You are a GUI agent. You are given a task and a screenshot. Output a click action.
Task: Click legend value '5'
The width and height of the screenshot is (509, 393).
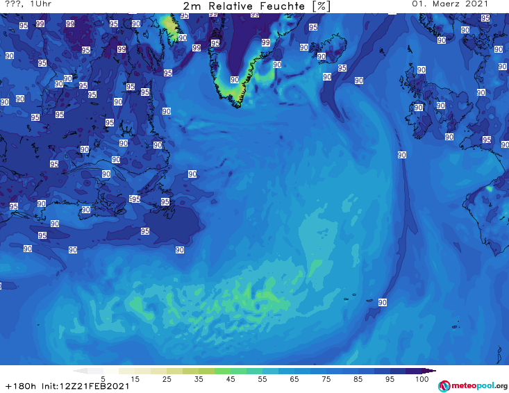point(103,379)
